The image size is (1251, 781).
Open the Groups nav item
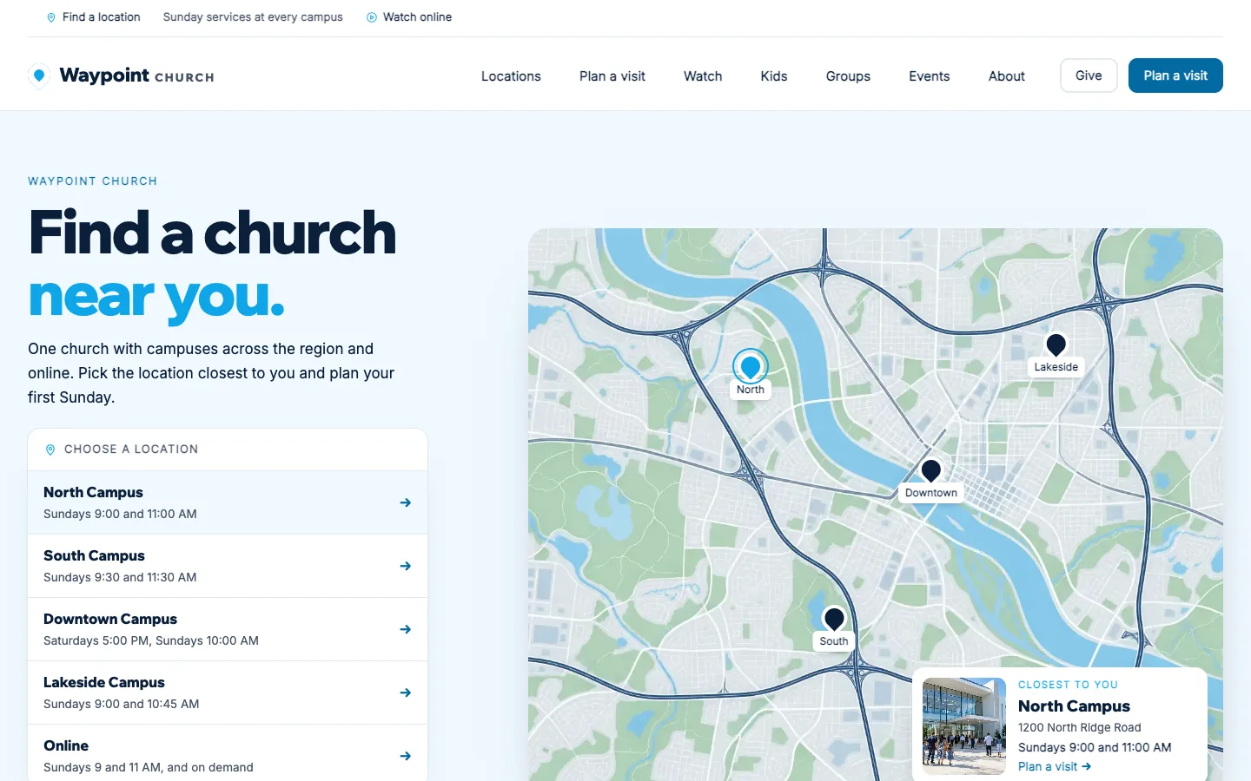click(x=848, y=76)
